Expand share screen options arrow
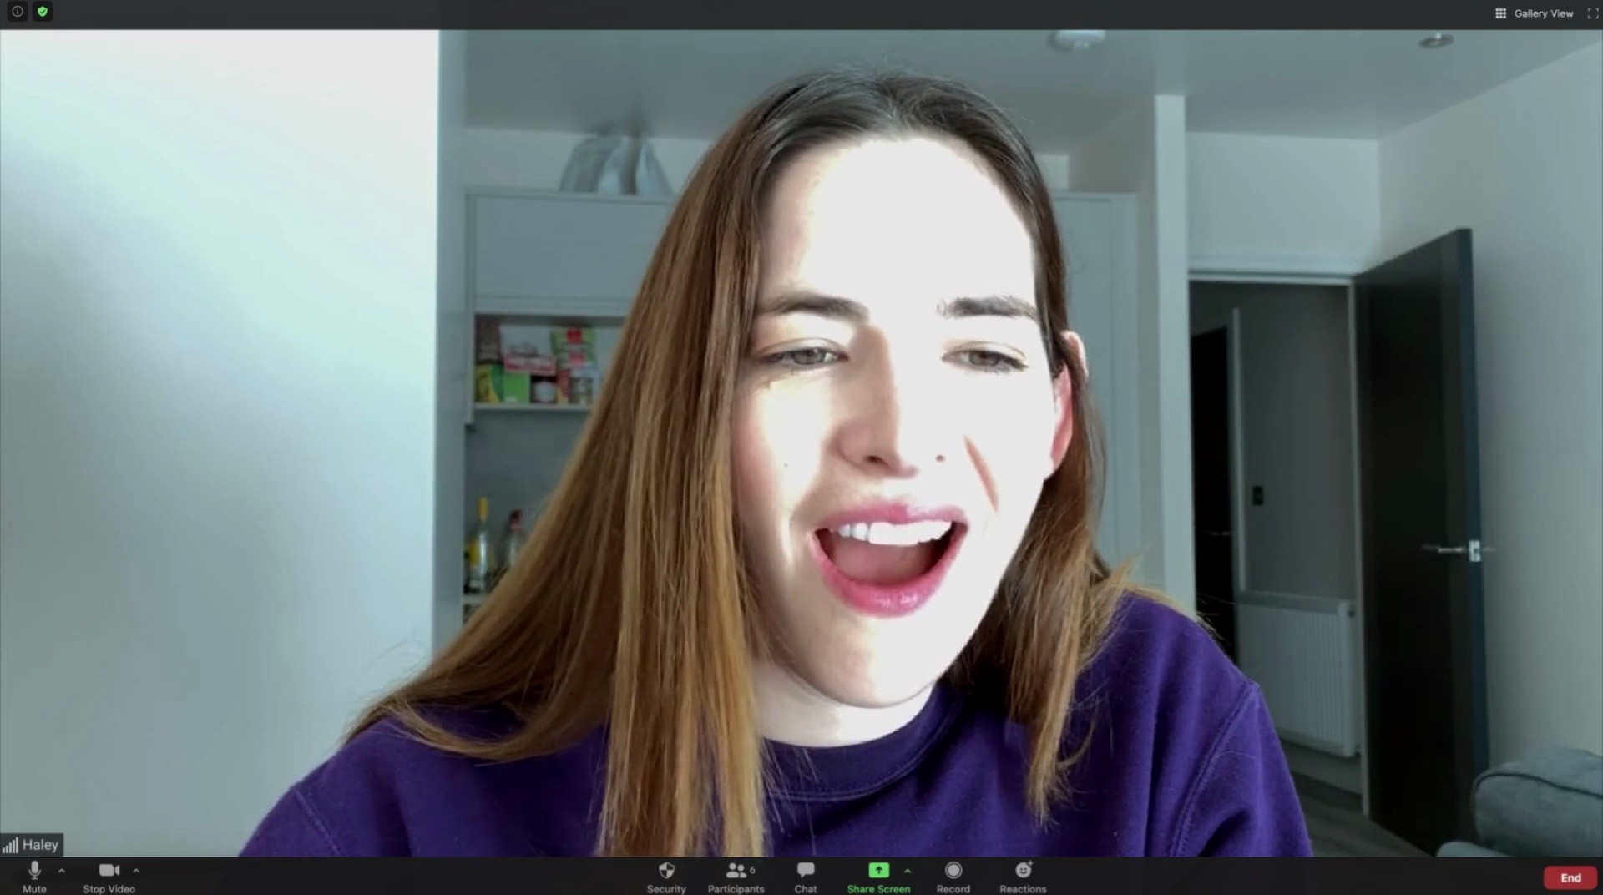 (x=908, y=871)
